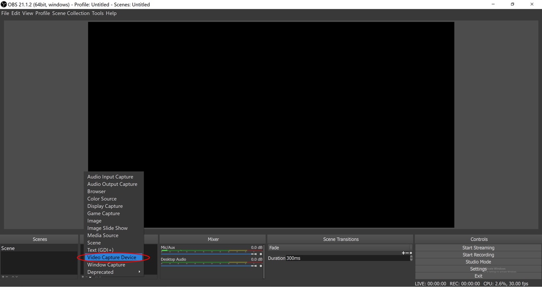Click the Mixer panel header
Screen dimensions: 542x290
click(213, 239)
